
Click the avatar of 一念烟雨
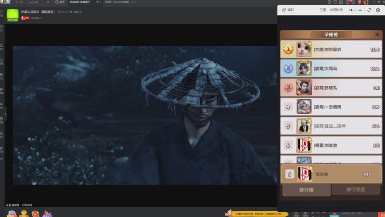click(x=304, y=107)
